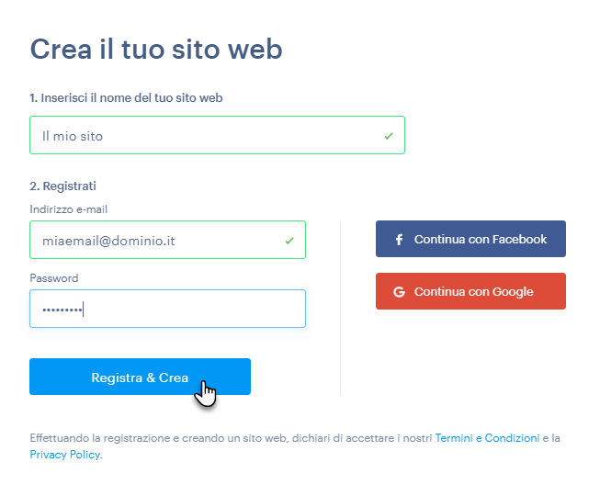This screenshot has height=496, width=600.
Task: Choose Continua con Google
Action: (470, 291)
